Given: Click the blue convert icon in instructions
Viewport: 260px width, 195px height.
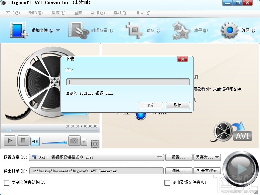Looking at the screenshot, I should tap(141, 115).
